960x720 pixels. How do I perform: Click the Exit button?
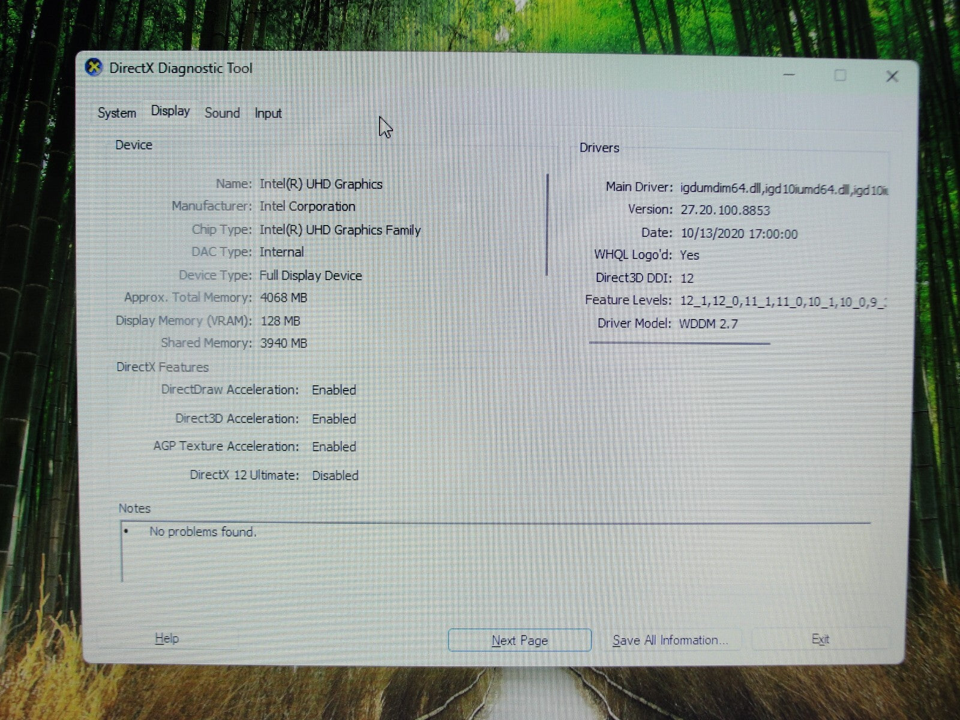click(820, 639)
